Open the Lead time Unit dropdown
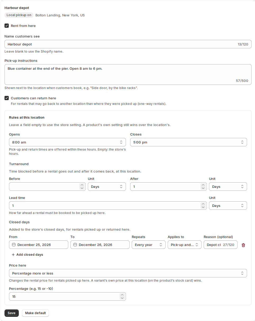This screenshot has height=321, width=255. tap(228, 206)
